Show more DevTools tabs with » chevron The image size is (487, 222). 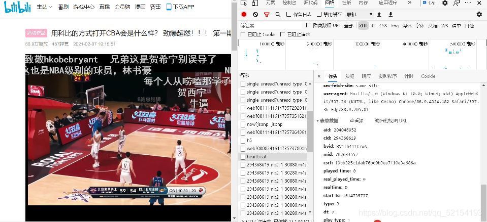click(x=410, y=3)
